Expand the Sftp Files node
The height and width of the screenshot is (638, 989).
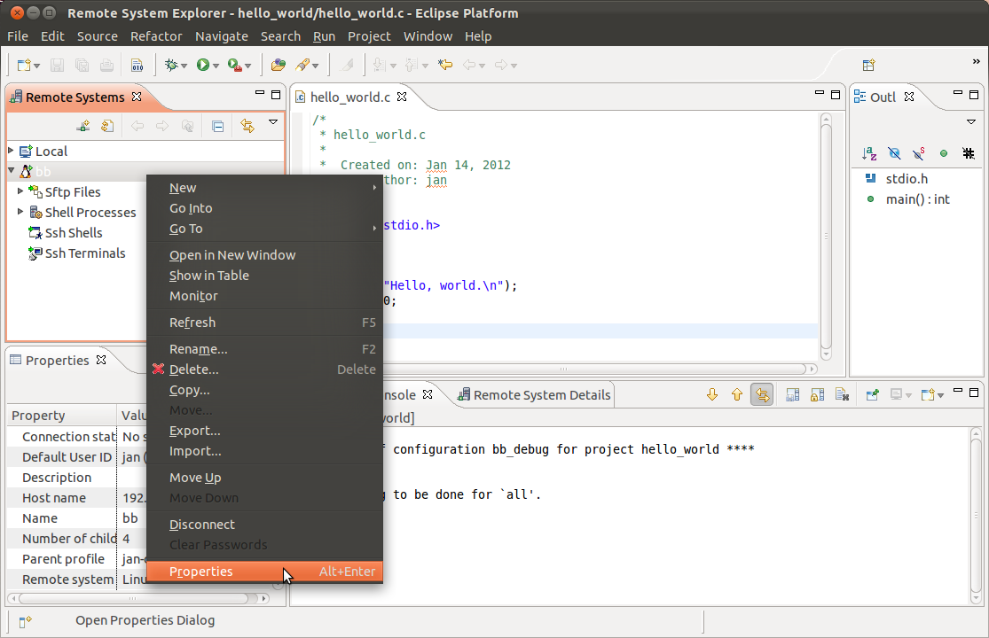tap(20, 191)
